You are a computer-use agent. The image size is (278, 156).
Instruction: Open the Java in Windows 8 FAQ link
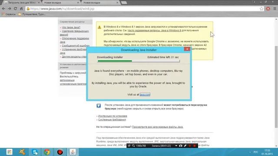click(x=154, y=30)
